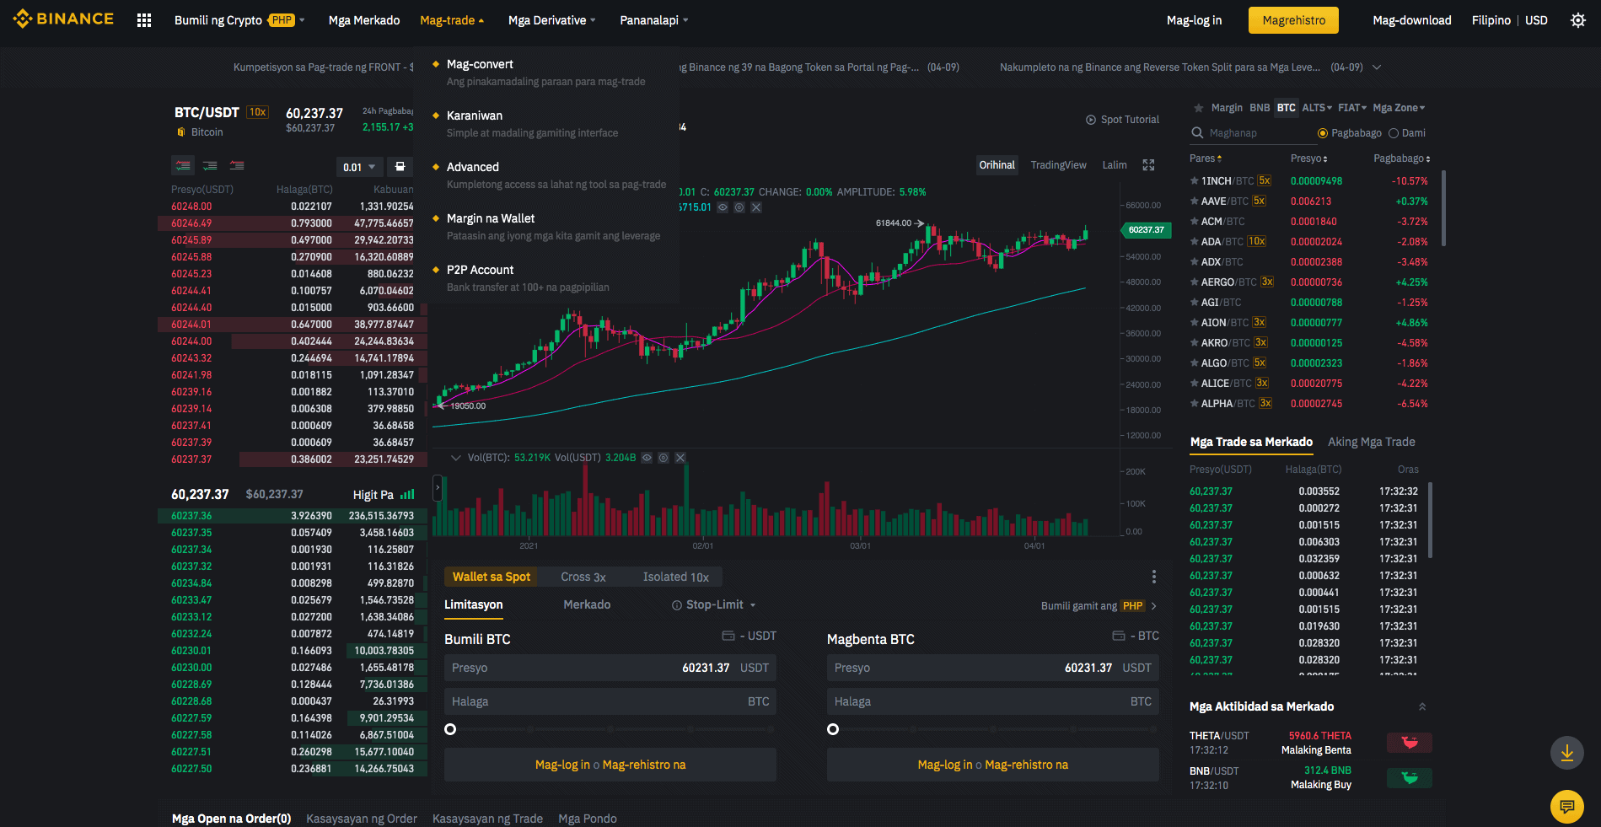The image size is (1601, 827).
Task: Collapse the volume indicator chevron
Action: (456, 458)
